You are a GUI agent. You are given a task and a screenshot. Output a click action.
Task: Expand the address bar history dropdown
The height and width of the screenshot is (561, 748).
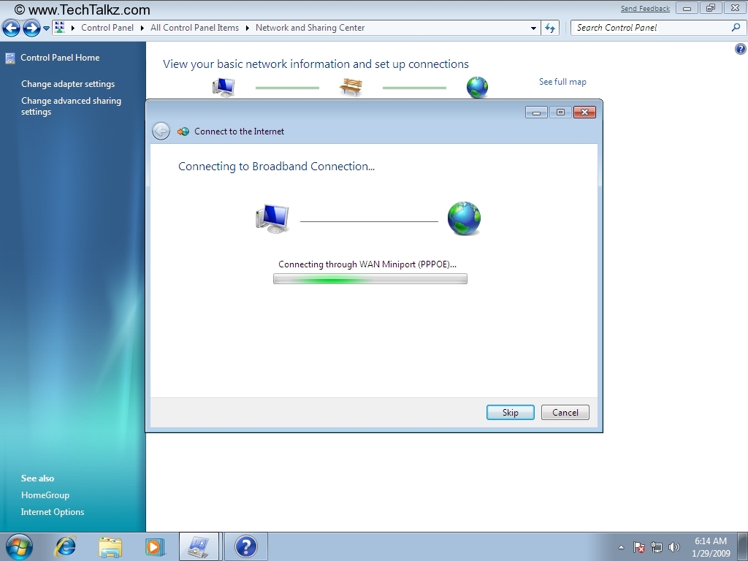534,28
